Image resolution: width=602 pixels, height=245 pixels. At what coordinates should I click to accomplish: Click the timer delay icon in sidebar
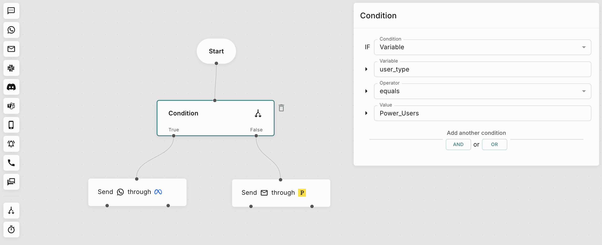pyautogui.click(x=11, y=230)
